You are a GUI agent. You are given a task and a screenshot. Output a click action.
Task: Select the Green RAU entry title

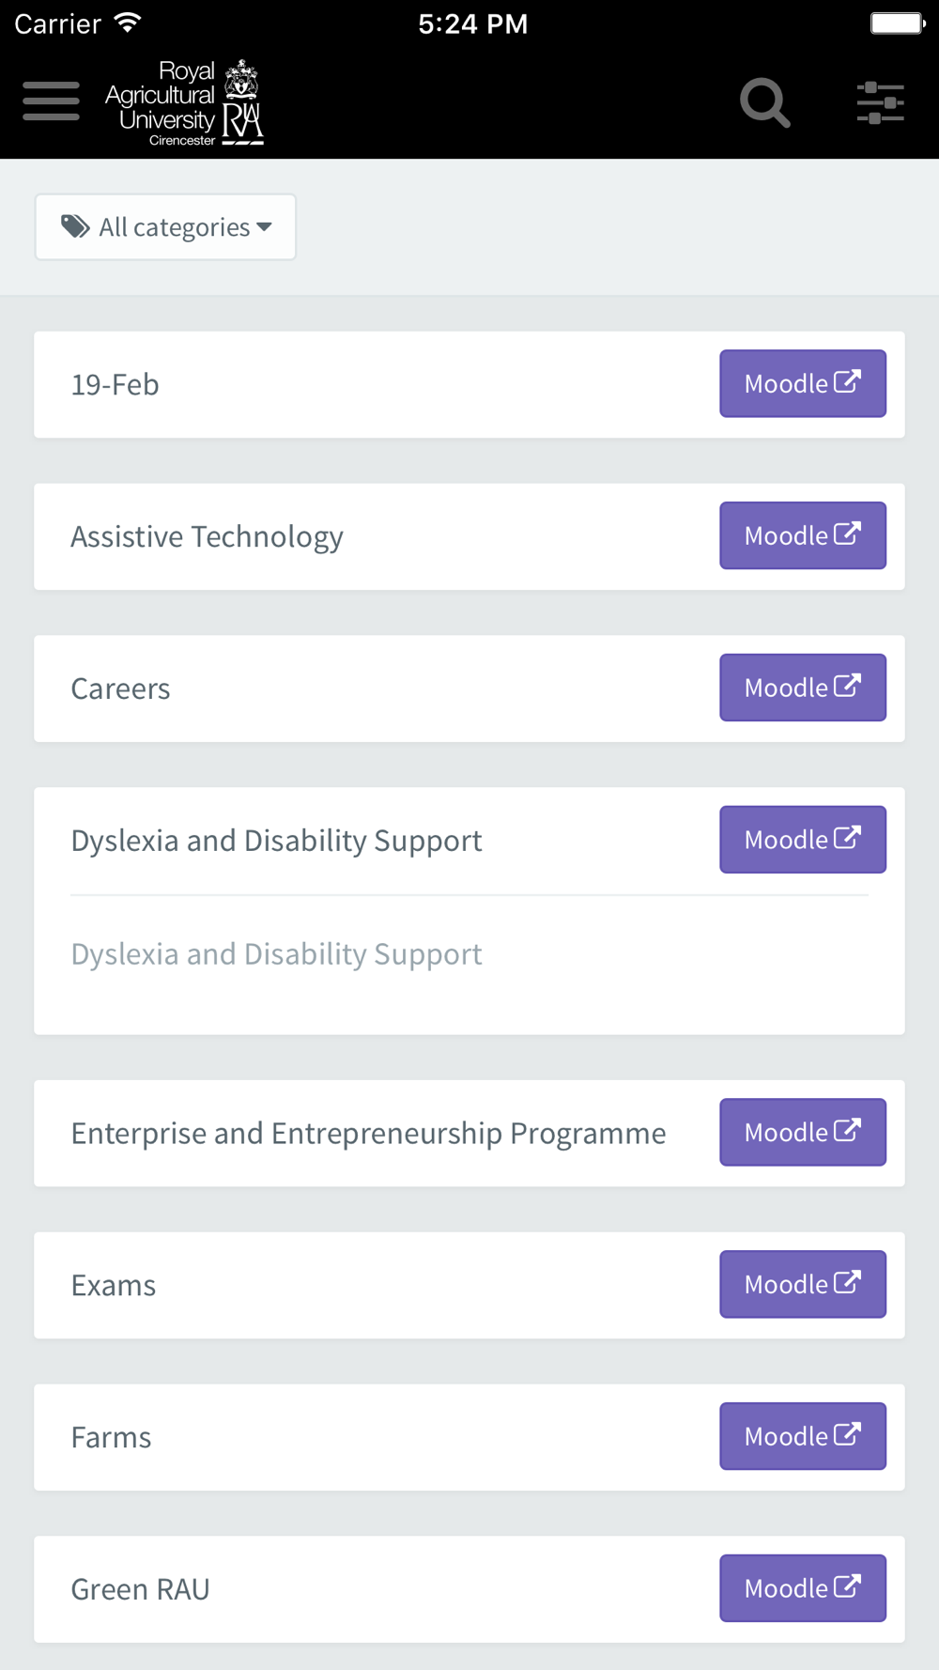coord(141,1590)
